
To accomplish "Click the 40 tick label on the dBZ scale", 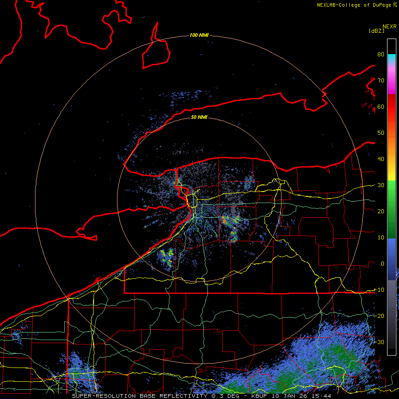I will click(x=381, y=159).
